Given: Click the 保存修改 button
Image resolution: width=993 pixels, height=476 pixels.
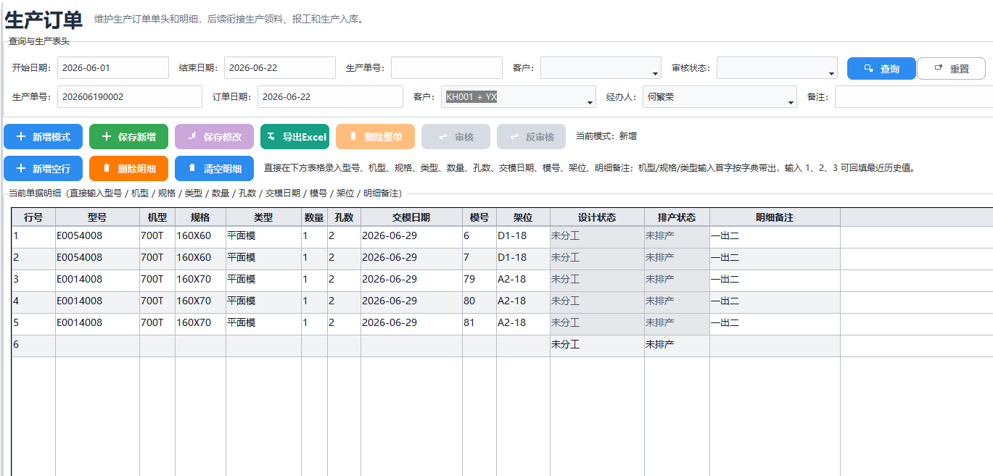Looking at the screenshot, I should coord(214,136).
